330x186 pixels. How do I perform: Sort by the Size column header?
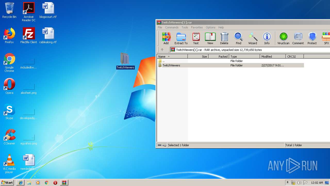[198, 57]
